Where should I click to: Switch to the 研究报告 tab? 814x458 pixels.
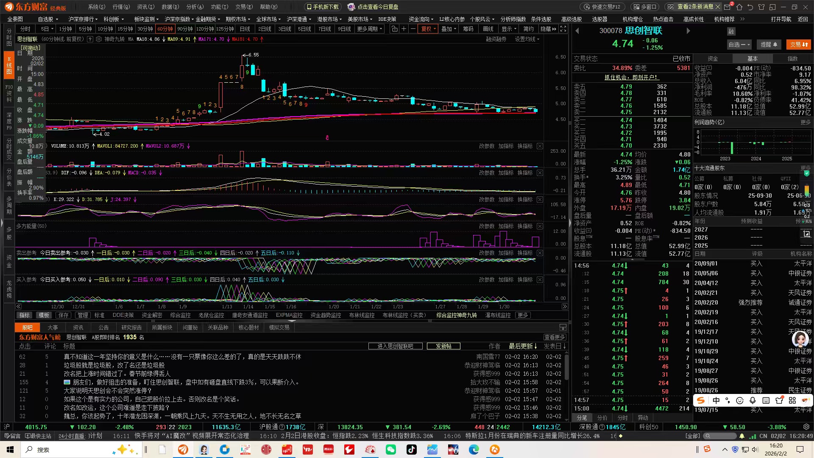131,327
